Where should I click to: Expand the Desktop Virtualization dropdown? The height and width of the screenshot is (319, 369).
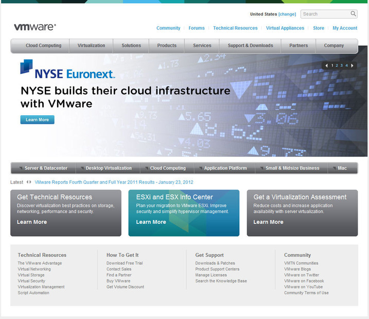click(x=108, y=168)
